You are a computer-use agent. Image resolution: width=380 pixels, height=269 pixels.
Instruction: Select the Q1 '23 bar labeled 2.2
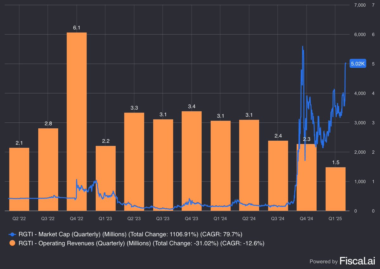(x=105, y=178)
